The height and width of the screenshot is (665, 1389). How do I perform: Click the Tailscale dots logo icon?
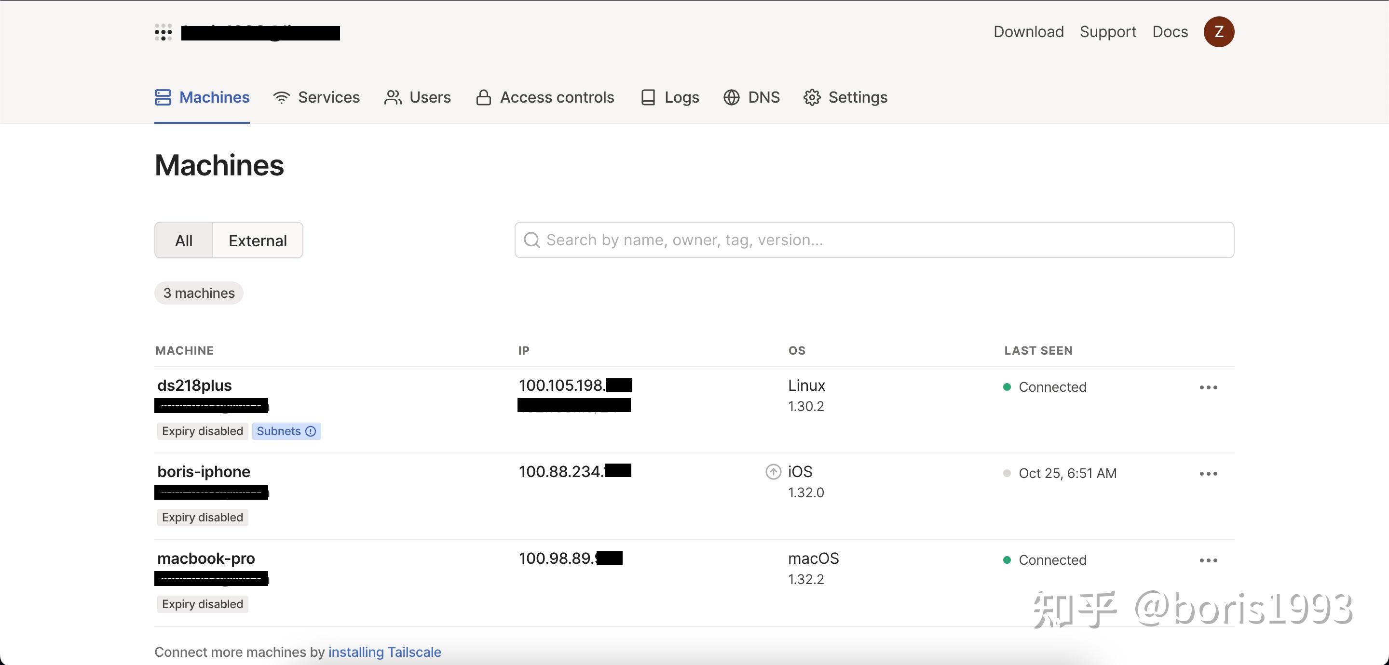163,32
